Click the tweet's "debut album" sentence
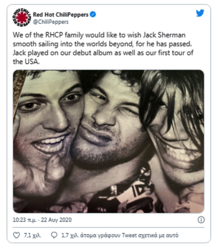The width and height of the screenshot is (215, 248). click(103, 53)
